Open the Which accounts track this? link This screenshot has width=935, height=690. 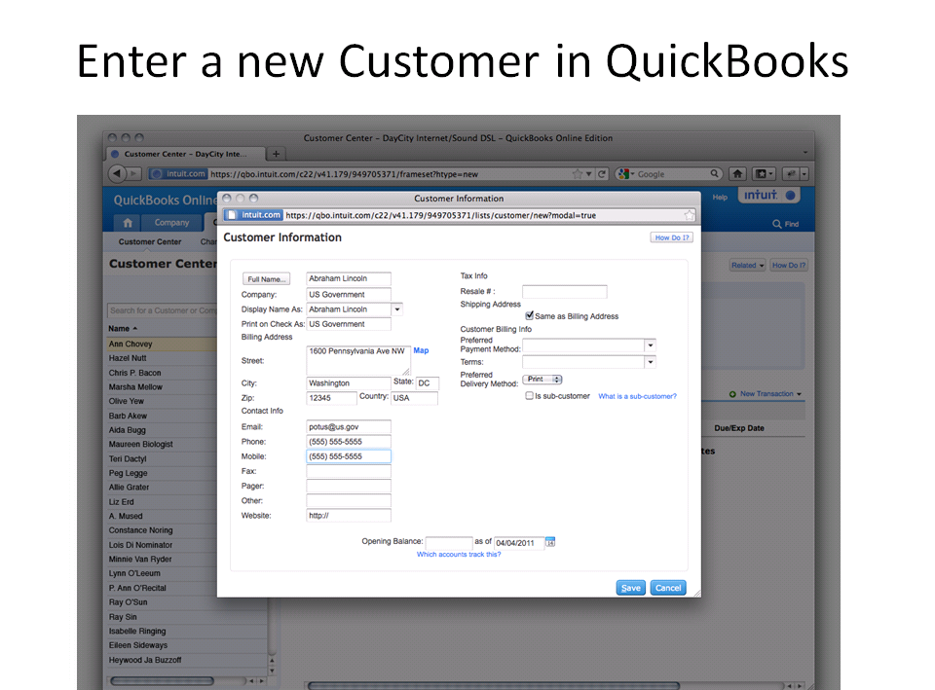click(x=459, y=554)
